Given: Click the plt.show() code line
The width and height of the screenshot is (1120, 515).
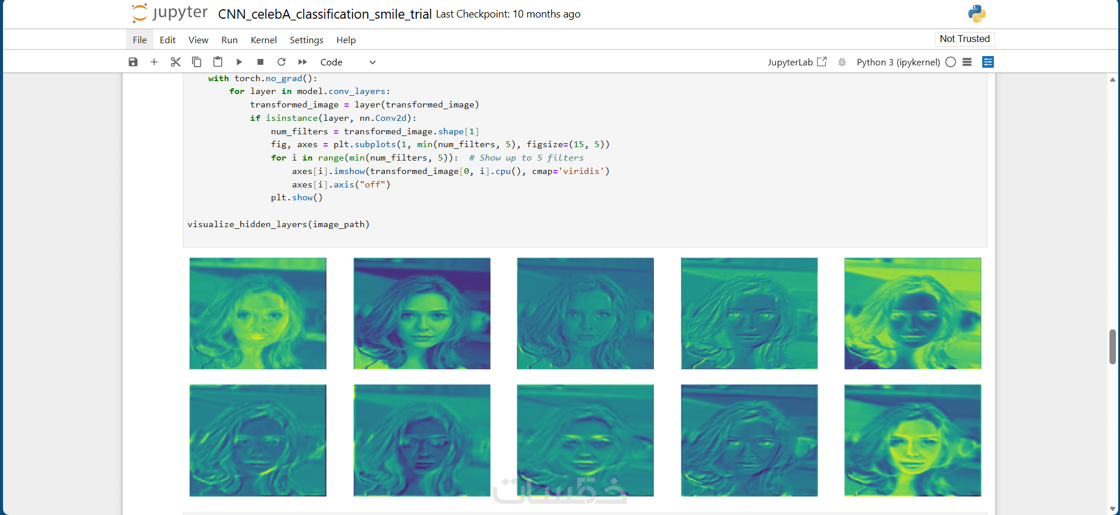Looking at the screenshot, I should point(297,197).
